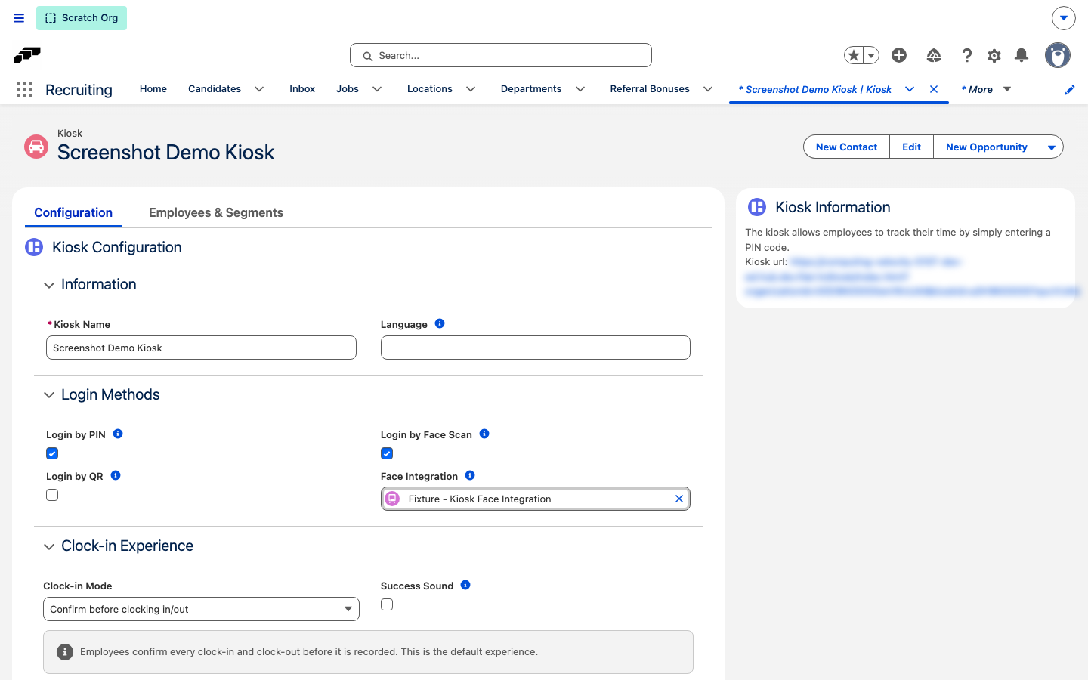Collapse the Login Methods section
This screenshot has width=1088, height=680.
point(49,395)
